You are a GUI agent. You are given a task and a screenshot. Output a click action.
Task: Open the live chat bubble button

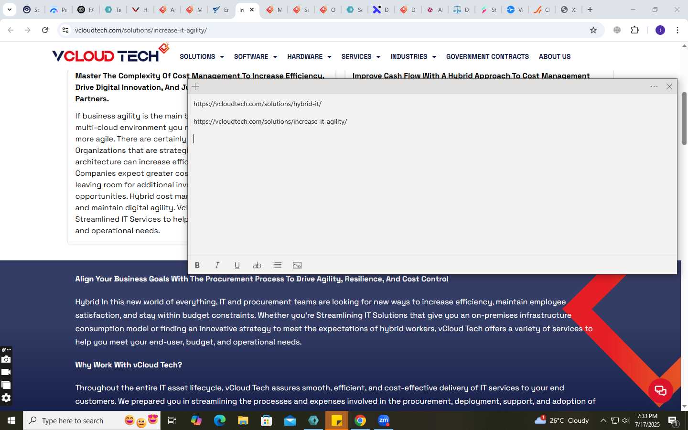pyautogui.click(x=660, y=390)
